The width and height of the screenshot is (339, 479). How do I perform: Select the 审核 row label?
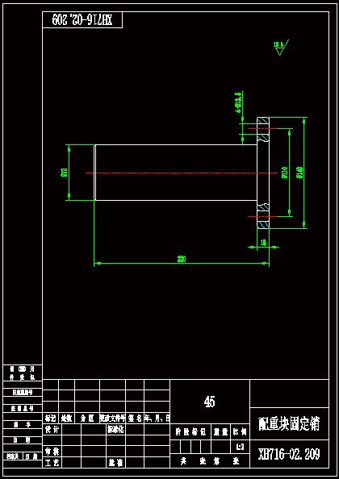52,451
